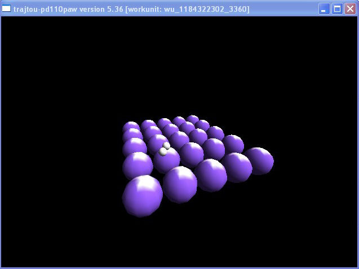Click the fourth sphere in the front row
This screenshot has height=269, width=359.
point(237,167)
